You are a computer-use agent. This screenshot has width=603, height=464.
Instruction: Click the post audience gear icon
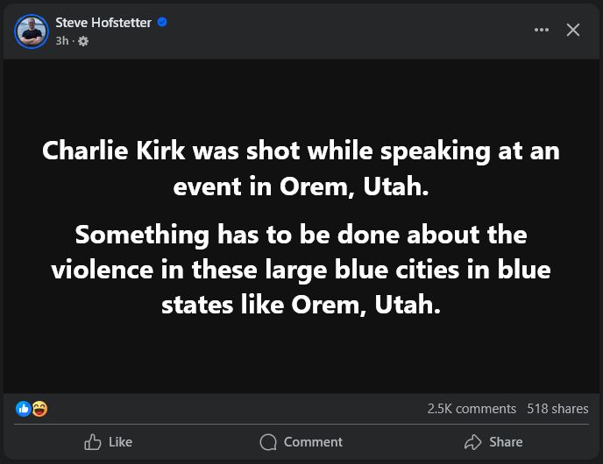(x=83, y=41)
